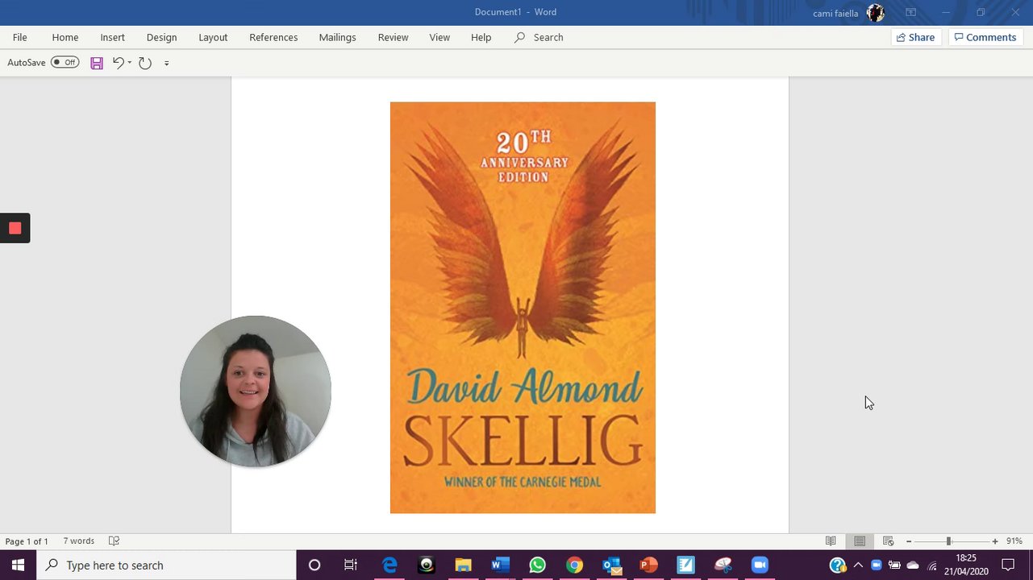Screen dimensions: 1033x580
Task: Open the cami faiella account profile picture
Action: pos(875,13)
